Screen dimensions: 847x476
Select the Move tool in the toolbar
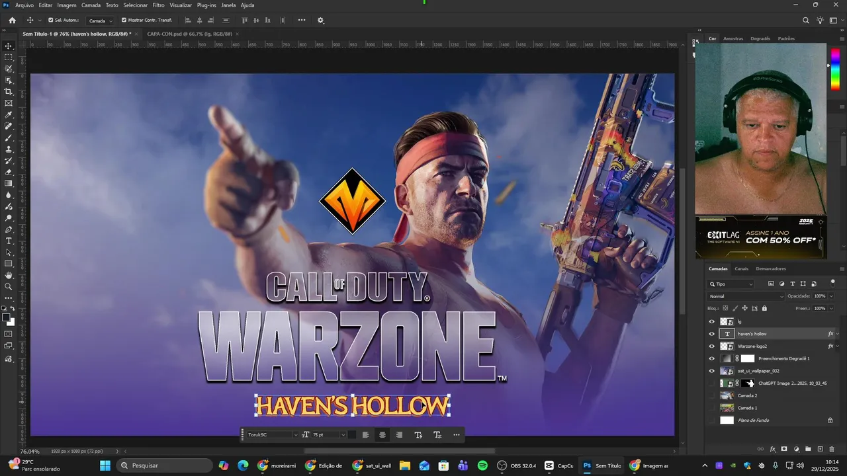coord(9,46)
